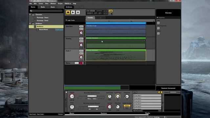This screenshot has height=118, width=210.
Task: Click the User Properties stepper icon
Action: (x=158, y=28)
